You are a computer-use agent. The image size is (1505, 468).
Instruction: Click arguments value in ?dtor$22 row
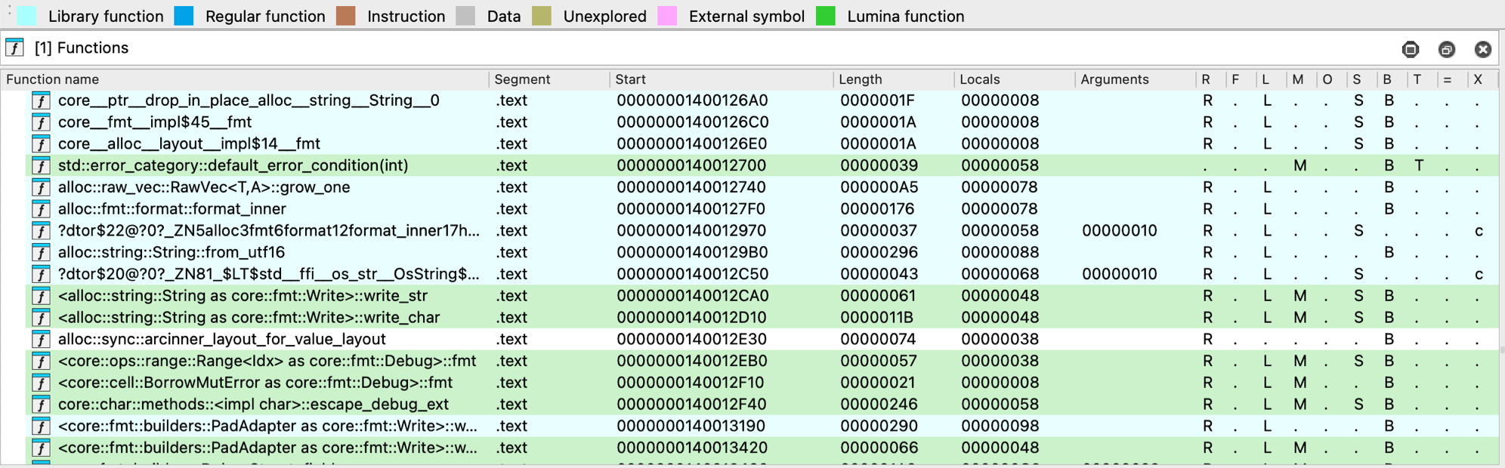pos(1120,231)
